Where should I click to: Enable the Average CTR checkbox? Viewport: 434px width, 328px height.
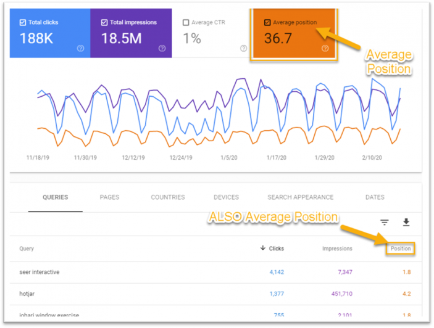tap(186, 22)
